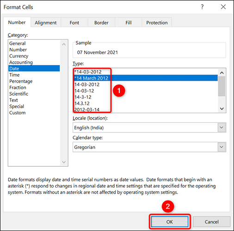Close the Format Cells dialog
The height and width of the screenshot is (231, 234).
[x=223, y=7]
